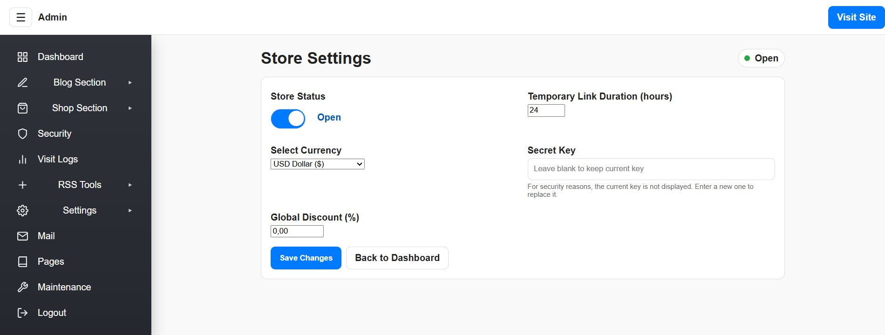
Task: Click the Dashboard grid icon
Action: tap(22, 57)
